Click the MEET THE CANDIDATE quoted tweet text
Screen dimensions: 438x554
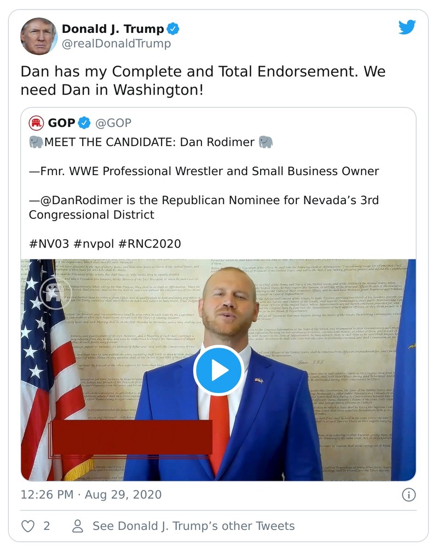point(149,142)
